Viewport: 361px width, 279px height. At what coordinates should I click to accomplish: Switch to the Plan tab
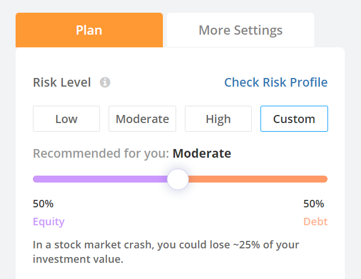(x=89, y=30)
